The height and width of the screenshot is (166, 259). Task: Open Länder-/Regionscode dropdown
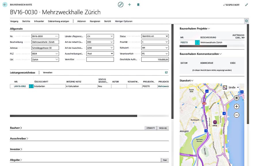112,36
